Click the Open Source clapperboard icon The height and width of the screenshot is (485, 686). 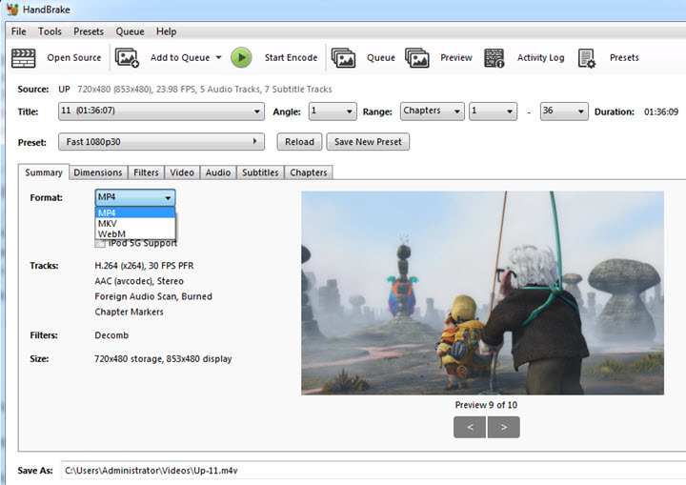pos(23,58)
